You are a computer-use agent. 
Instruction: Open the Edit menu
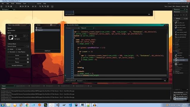click(8, 4)
